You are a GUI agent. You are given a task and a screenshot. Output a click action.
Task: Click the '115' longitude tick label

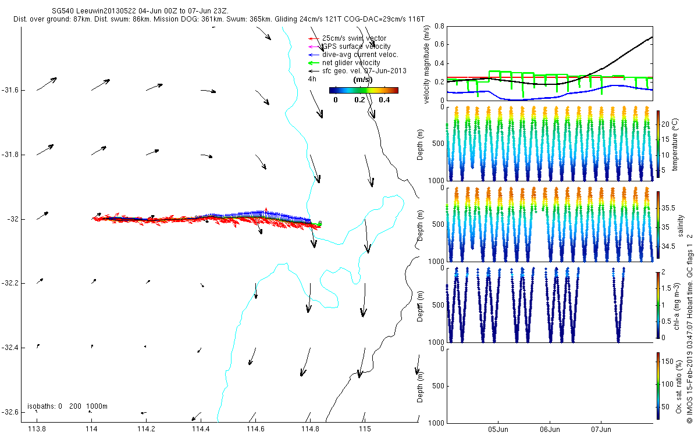[365, 430]
